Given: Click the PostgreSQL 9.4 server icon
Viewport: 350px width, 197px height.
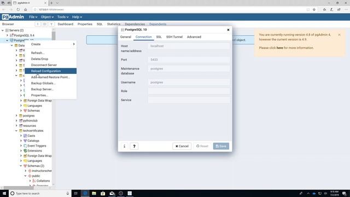Looking at the screenshot, I should pos(11,35).
